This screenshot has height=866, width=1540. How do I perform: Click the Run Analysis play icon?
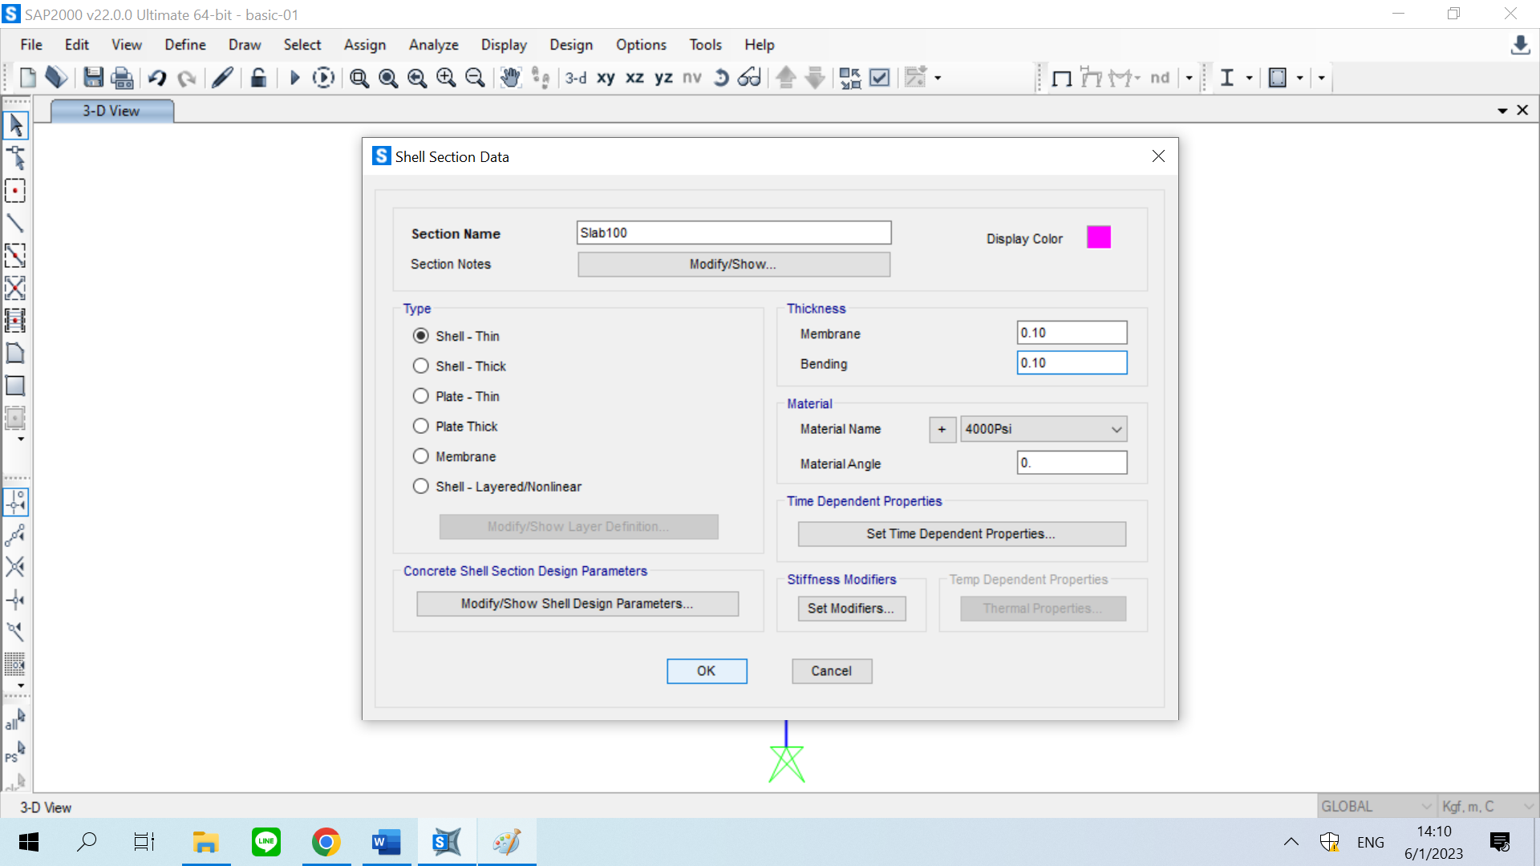point(294,78)
